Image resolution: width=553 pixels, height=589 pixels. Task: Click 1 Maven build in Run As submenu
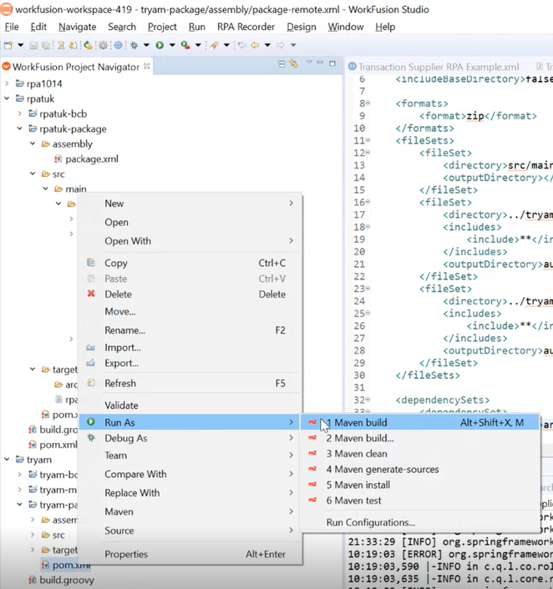[x=420, y=423]
